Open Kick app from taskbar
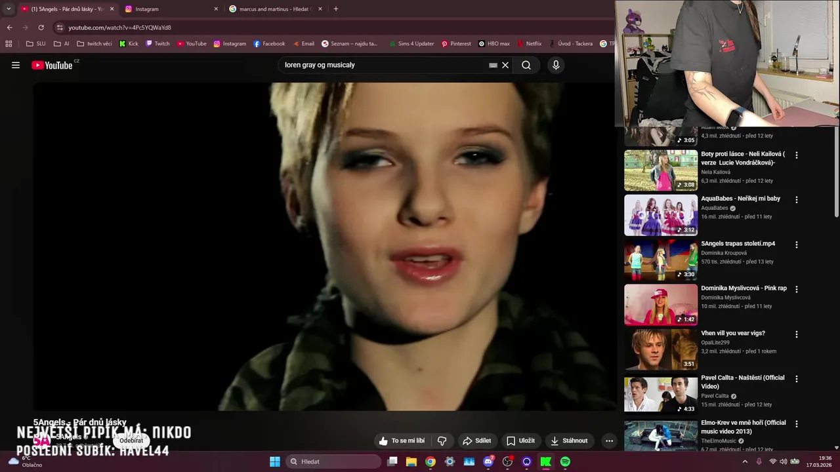This screenshot has height=472, width=840. pyautogui.click(x=545, y=462)
